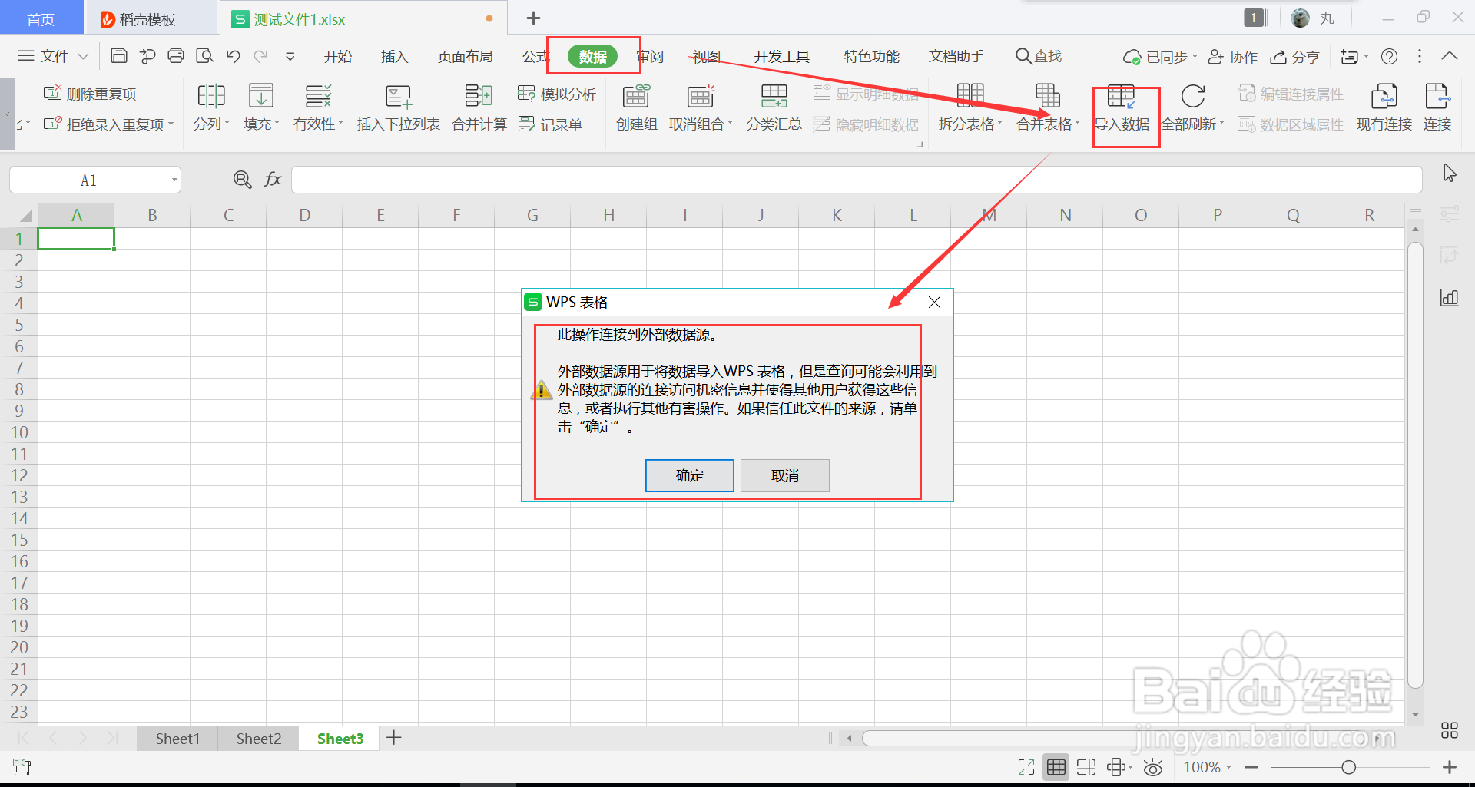Open the 开发工具 tab
Screen dimensions: 1475x787
tap(782, 56)
